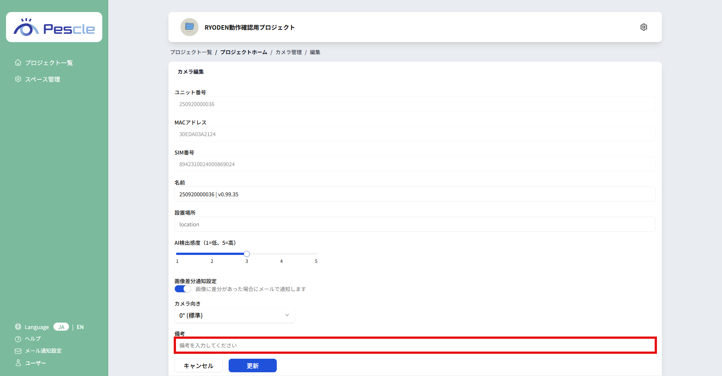722x376 pixels.
Task: Set AI検出感度 slider to level 5
Action: [x=316, y=253]
